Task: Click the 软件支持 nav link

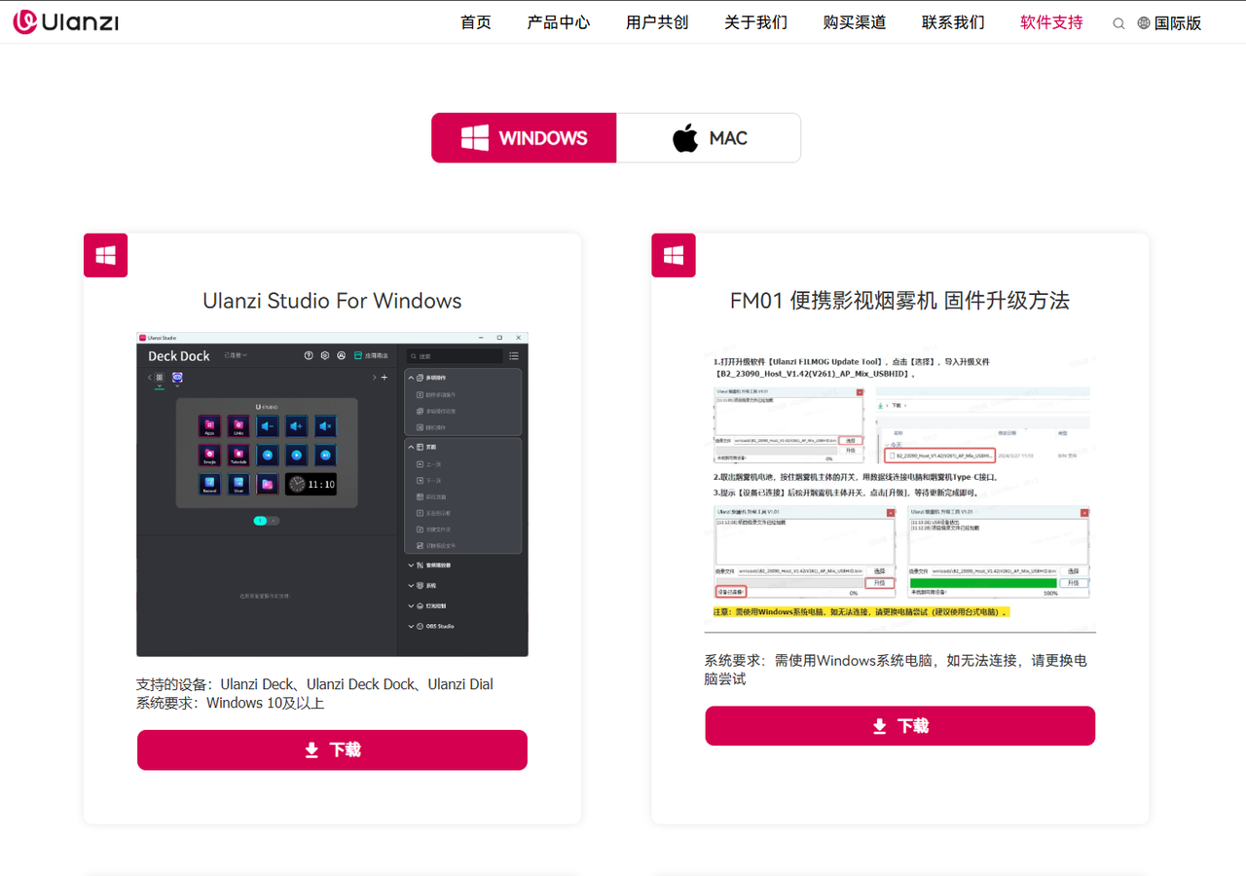Action: tap(1051, 22)
